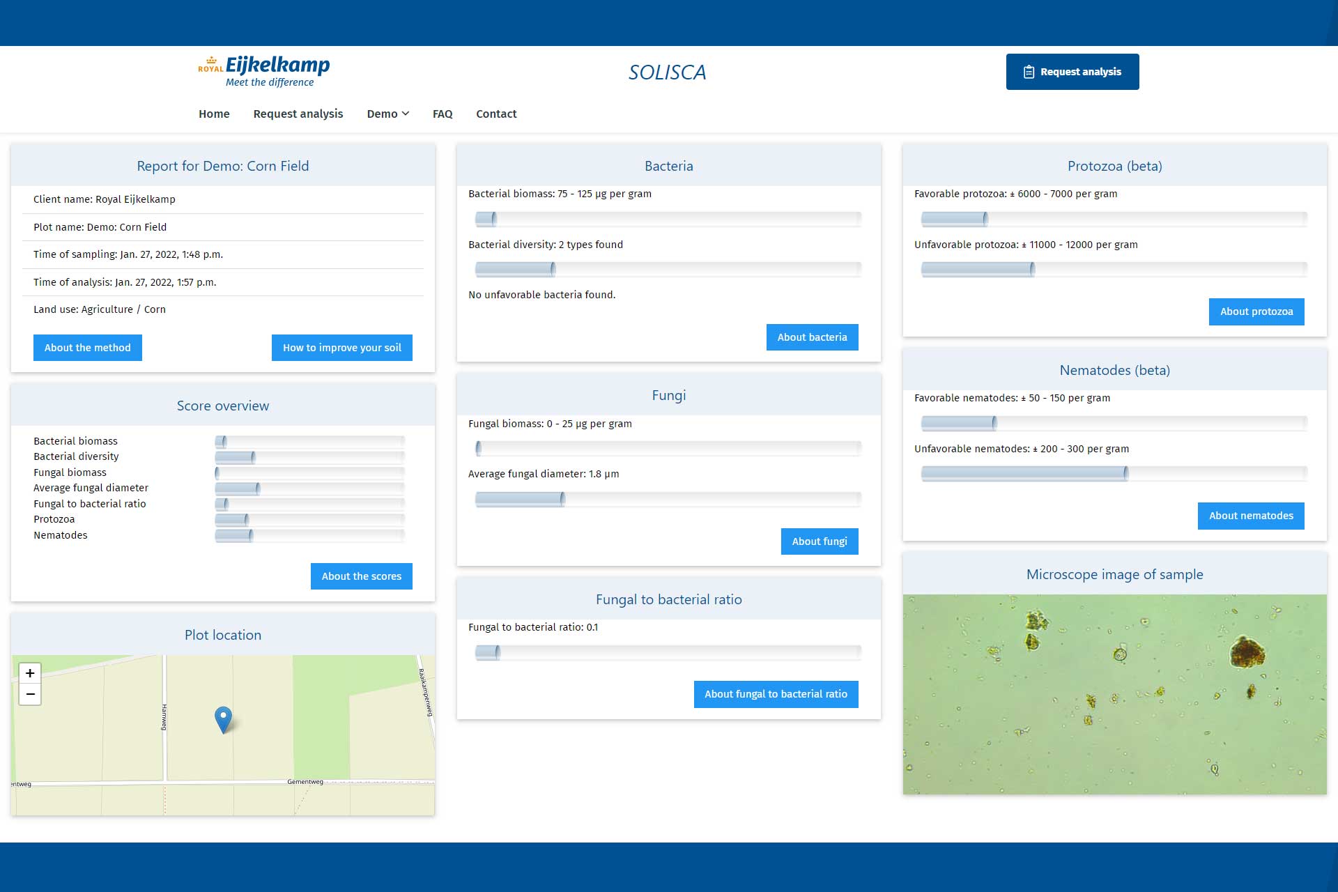
Task: Click the unfavorable nematodes progress bar
Action: (1114, 474)
